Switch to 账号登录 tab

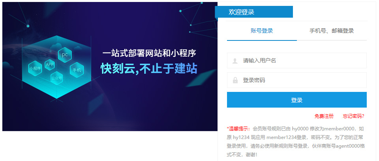pos(262,31)
